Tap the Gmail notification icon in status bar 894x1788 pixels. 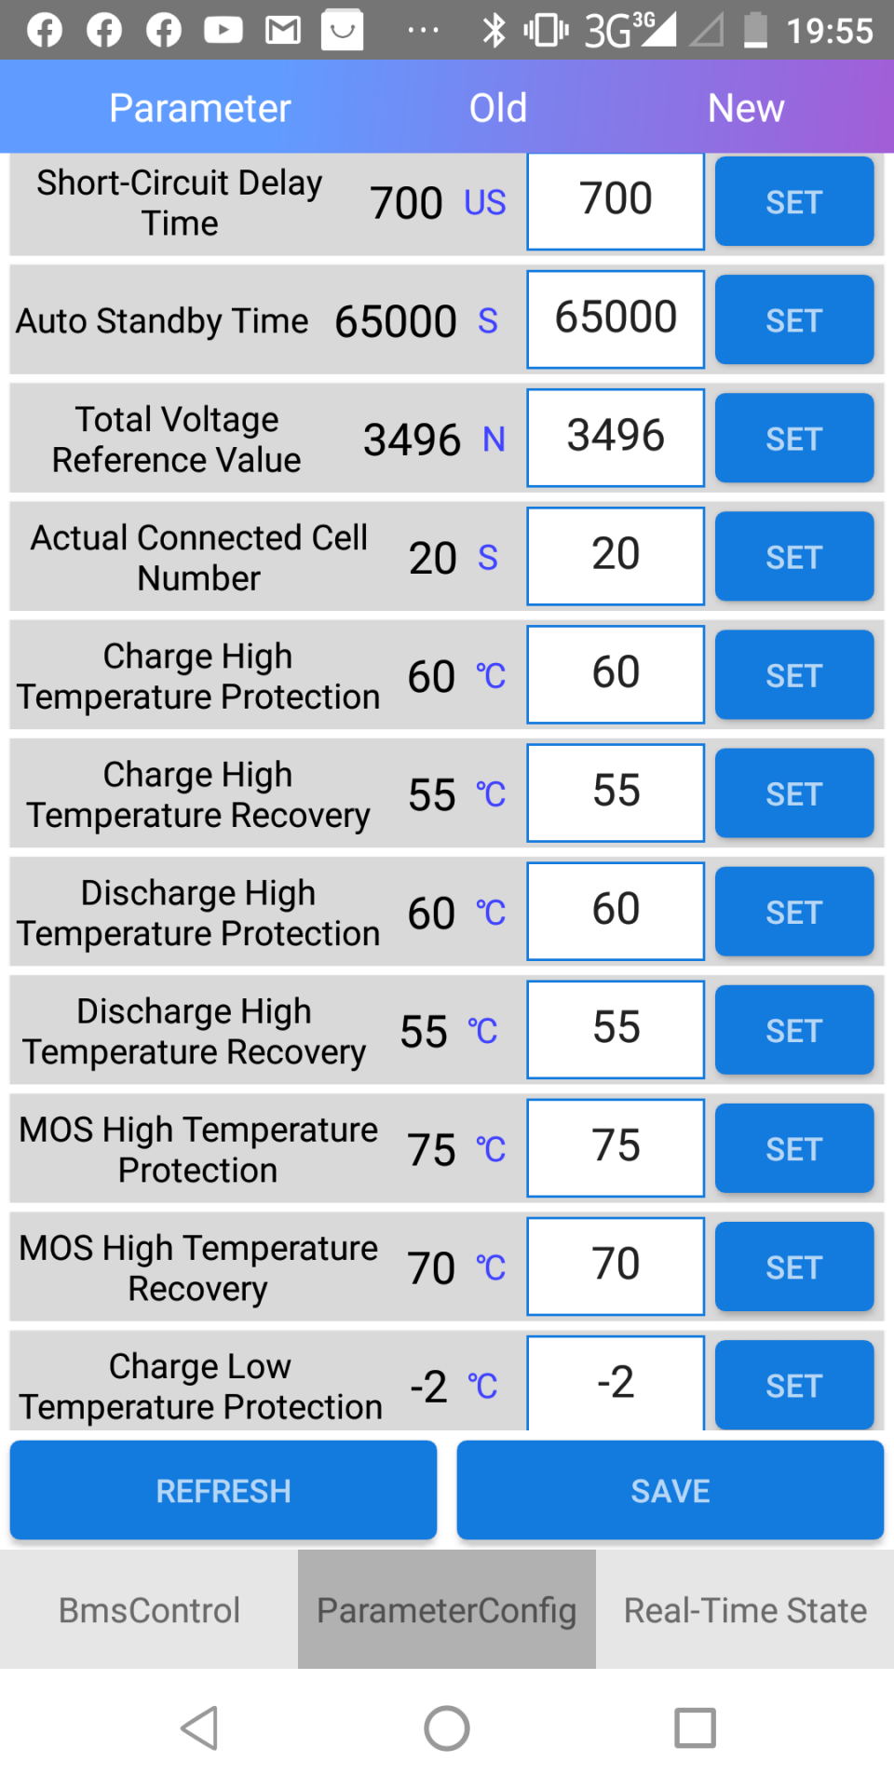(x=283, y=31)
